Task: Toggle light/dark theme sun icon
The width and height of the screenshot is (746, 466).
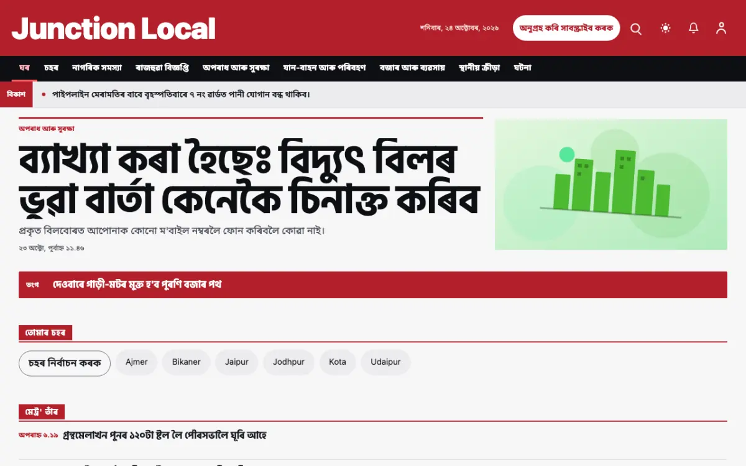Action: [x=666, y=29]
